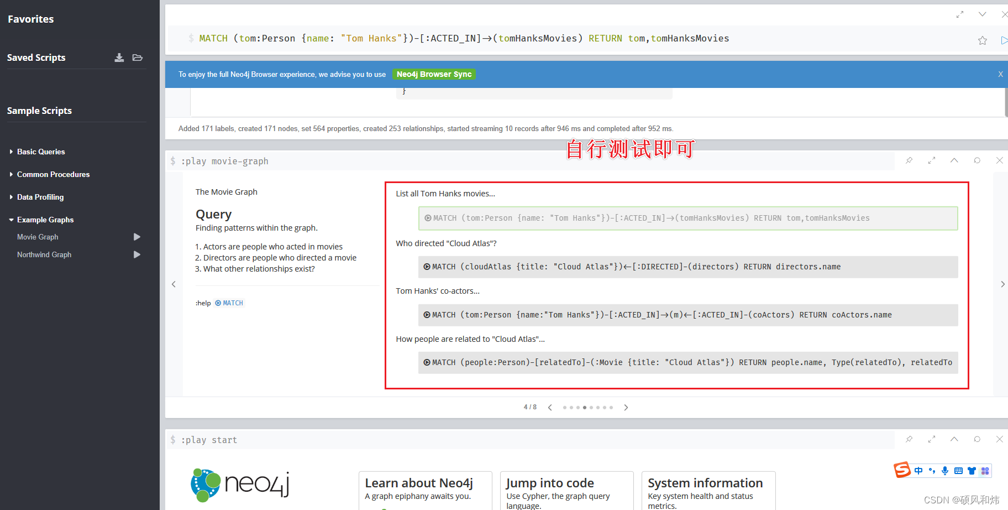Open folder icon beside Saved Scripts
Viewport: 1008px width, 510px height.
pyautogui.click(x=138, y=58)
